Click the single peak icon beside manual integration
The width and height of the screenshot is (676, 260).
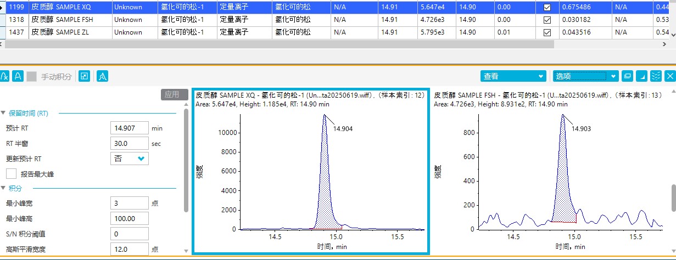pos(18,76)
